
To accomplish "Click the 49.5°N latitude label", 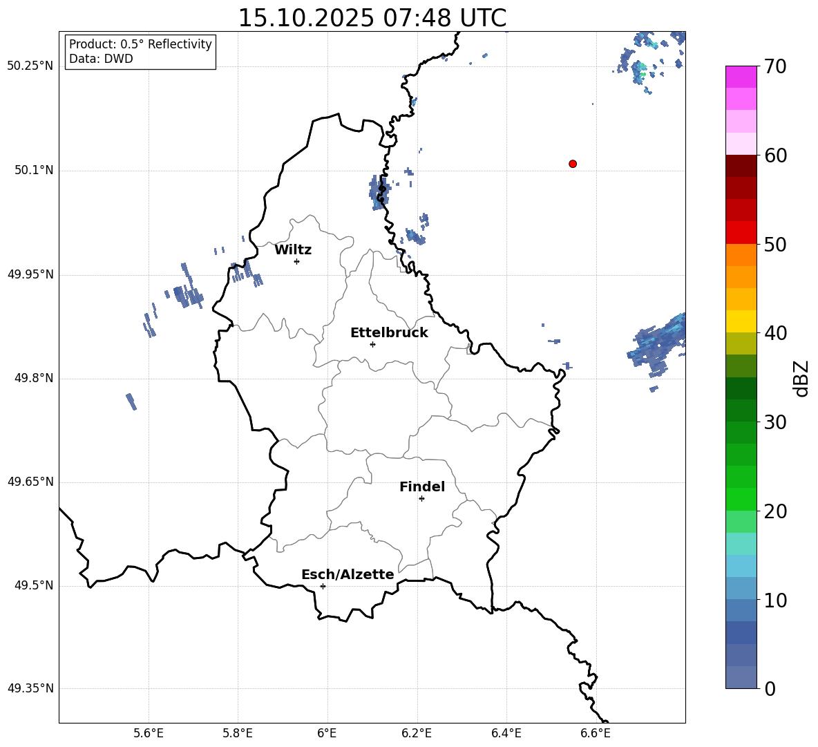I will tap(34, 585).
